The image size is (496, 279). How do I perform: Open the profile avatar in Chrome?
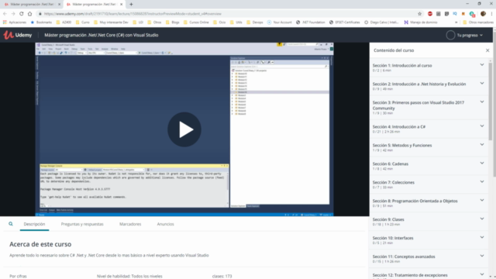click(x=483, y=14)
